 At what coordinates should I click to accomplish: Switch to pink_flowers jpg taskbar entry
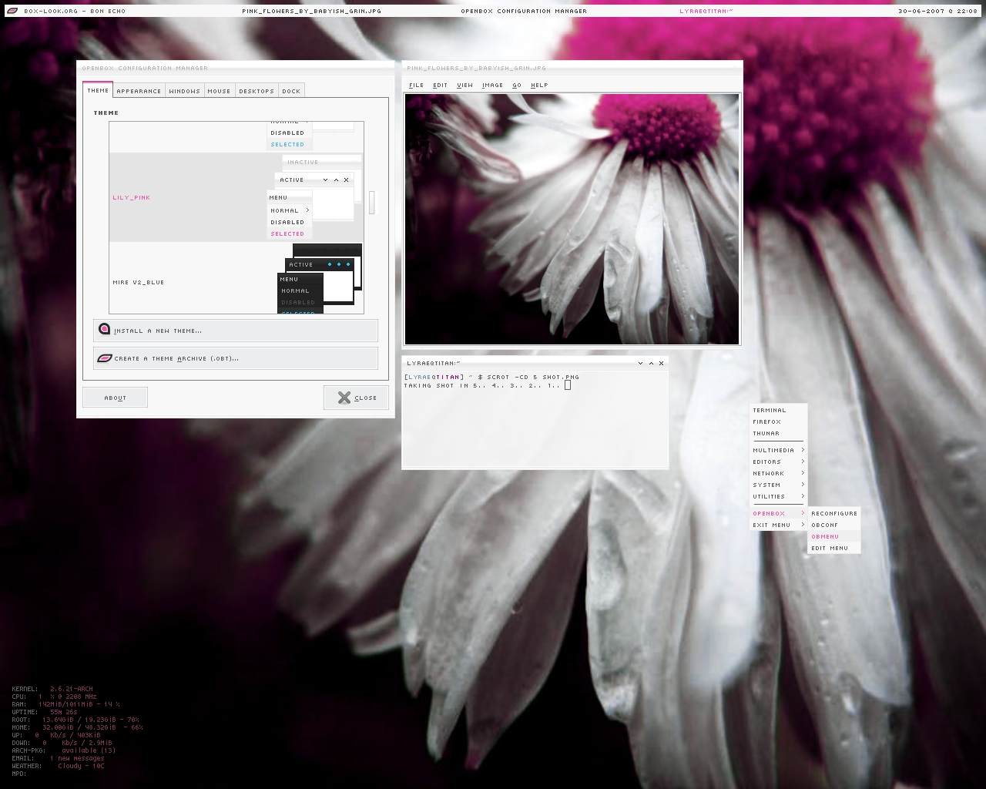[311, 12]
